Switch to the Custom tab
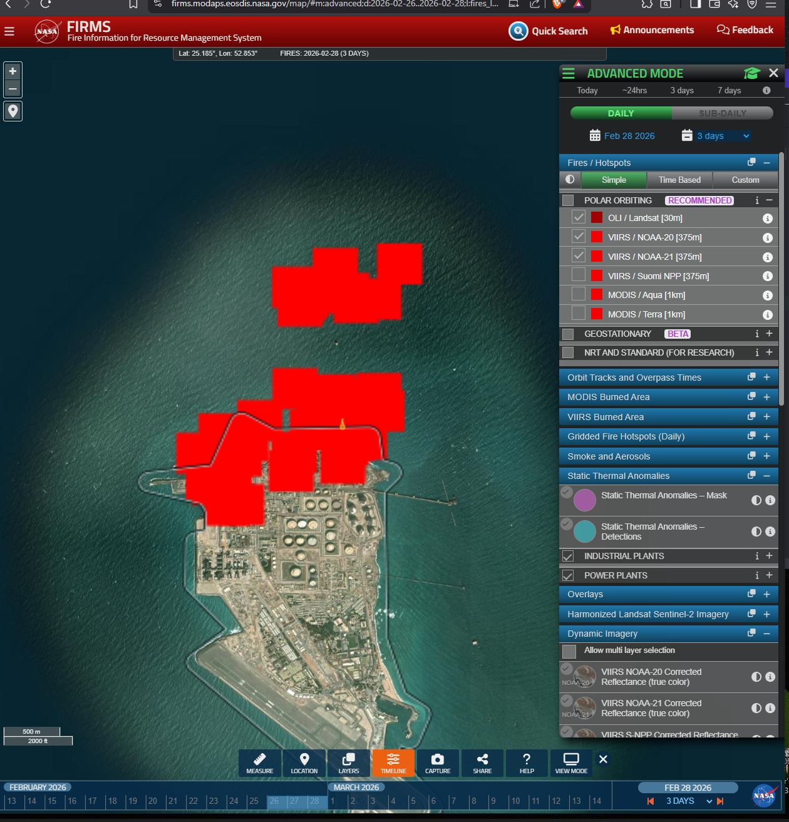Viewport: 789px width, 822px height. (745, 180)
